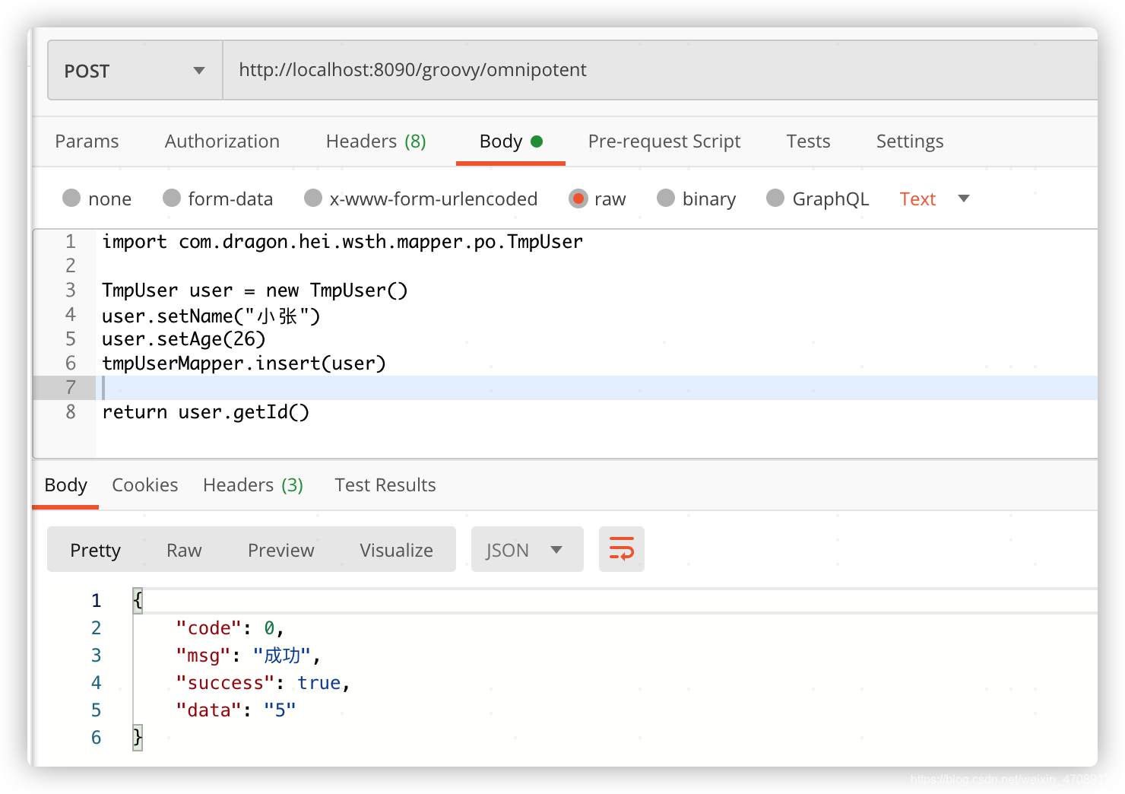Open response Body tab
Viewport: 1125px width, 794px height.
[x=65, y=485]
